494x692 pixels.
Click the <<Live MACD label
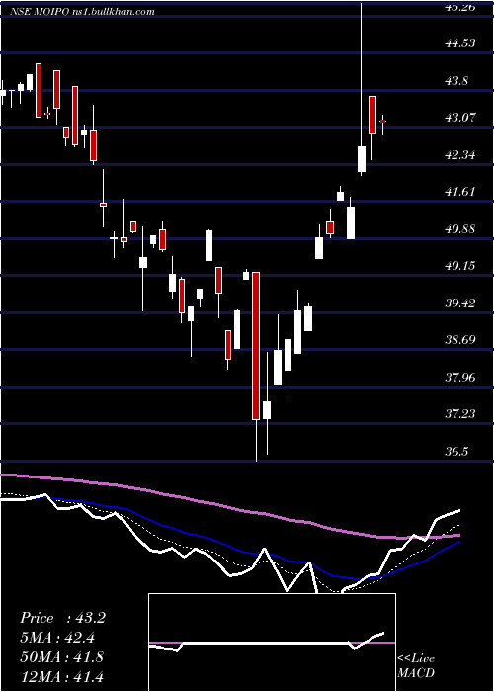coord(416,665)
